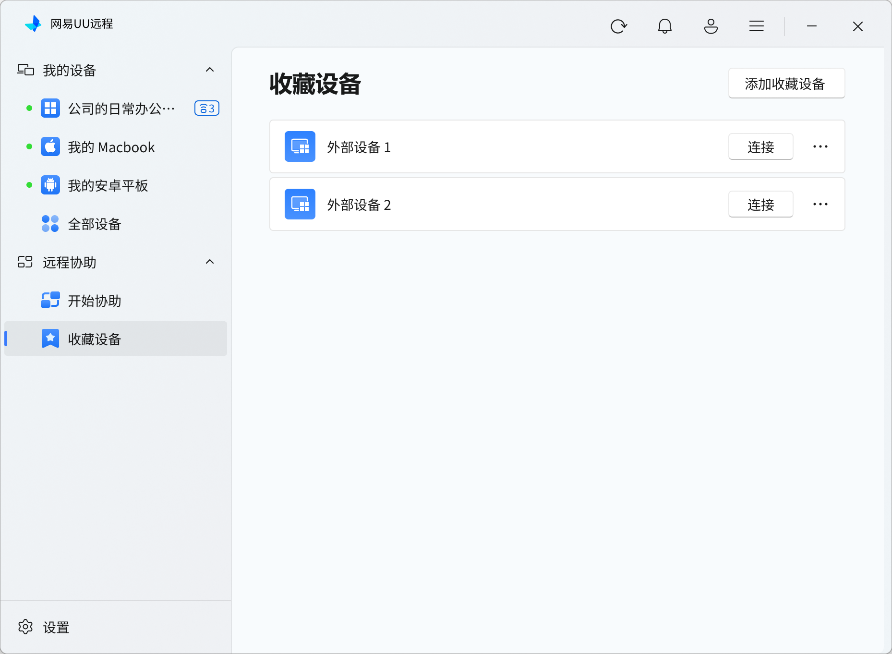Viewport: 892px width, 654px height.
Task: Click 添加收藏设备 button
Action: [x=786, y=84]
